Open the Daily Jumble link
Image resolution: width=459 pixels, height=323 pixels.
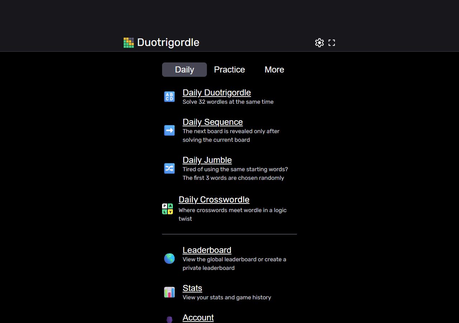tap(207, 160)
